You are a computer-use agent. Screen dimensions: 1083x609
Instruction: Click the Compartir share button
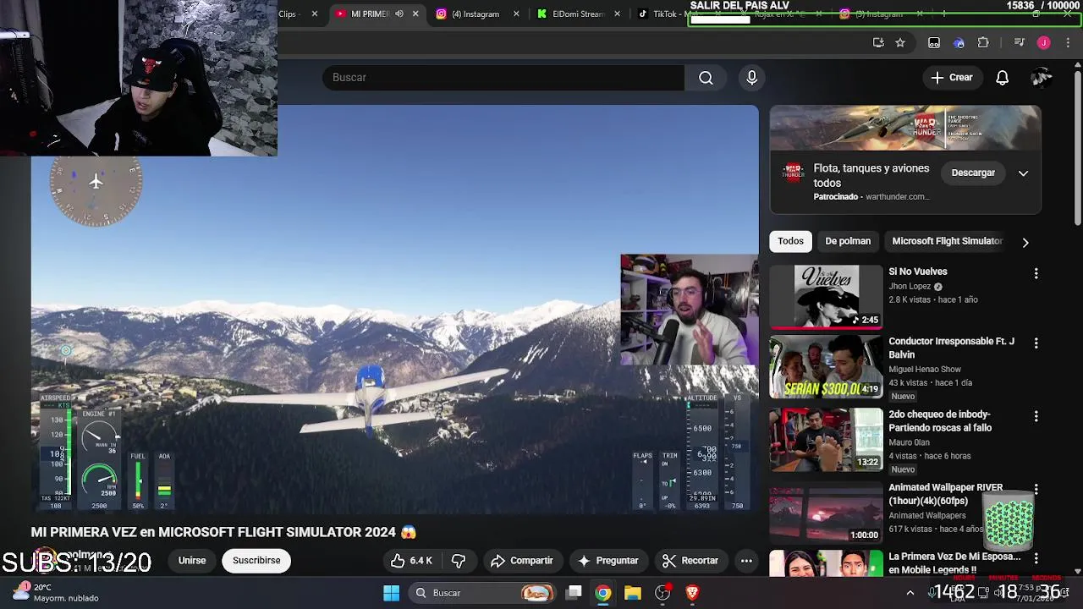(521, 561)
